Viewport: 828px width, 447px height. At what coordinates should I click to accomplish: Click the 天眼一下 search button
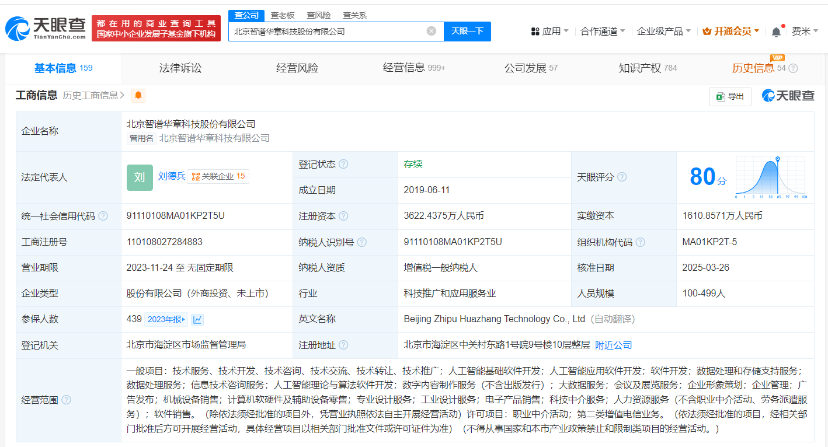coord(467,32)
